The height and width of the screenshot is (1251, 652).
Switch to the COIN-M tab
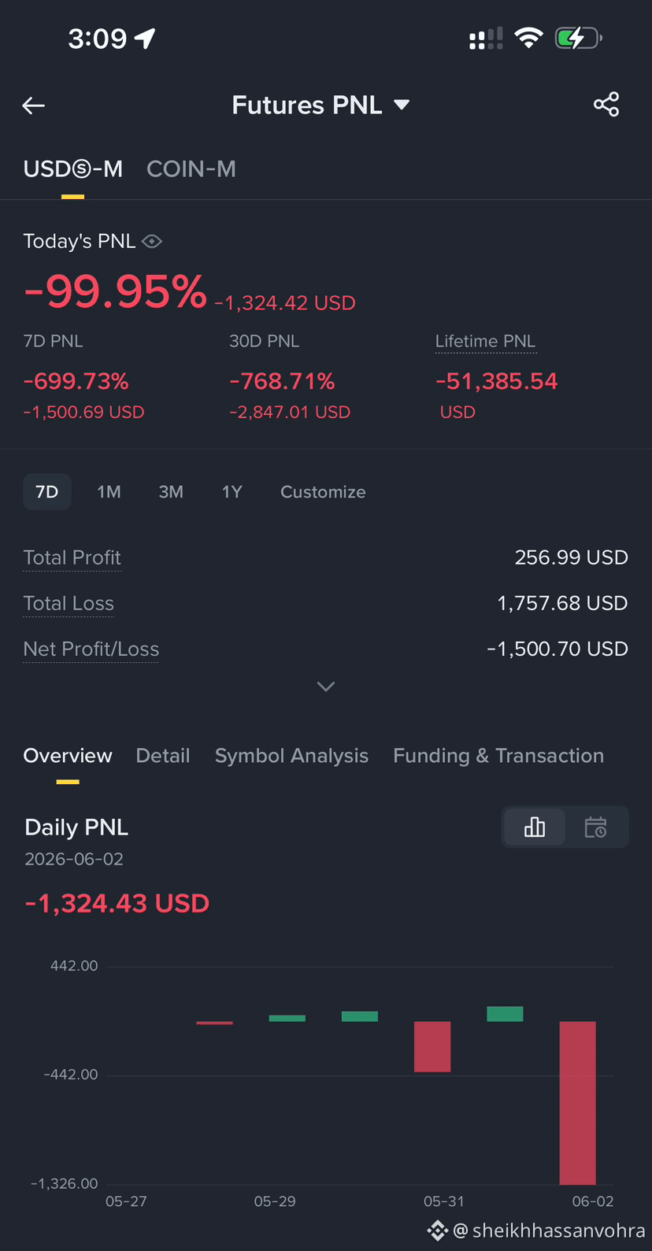[191, 168]
